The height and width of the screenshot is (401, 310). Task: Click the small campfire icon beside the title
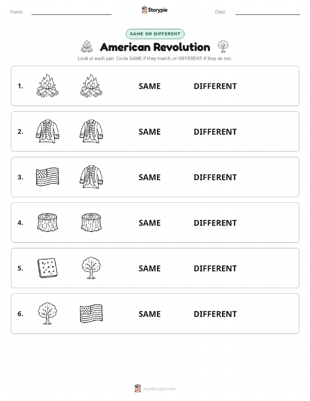pos(87,46)
